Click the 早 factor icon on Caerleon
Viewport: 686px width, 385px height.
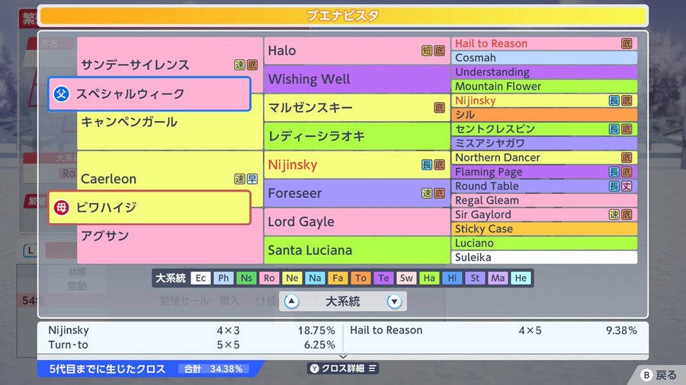coord(252,179)
